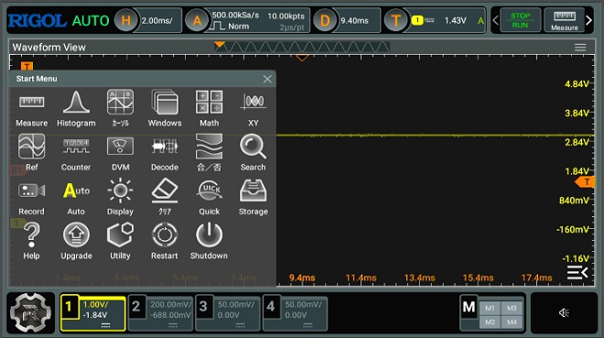Adjust the orange trigger level marker

pos(585,182)
